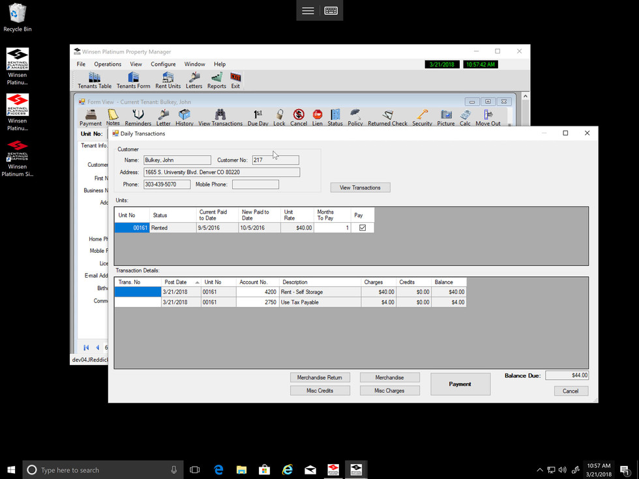Open the Policy umbrella tool
Screen dimensions: 639x479
click(x=355, y=118)
